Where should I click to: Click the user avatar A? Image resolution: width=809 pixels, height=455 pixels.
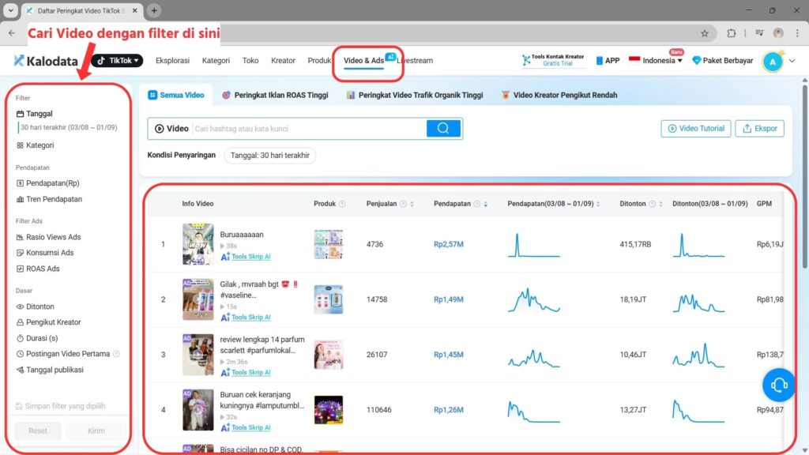773,62
